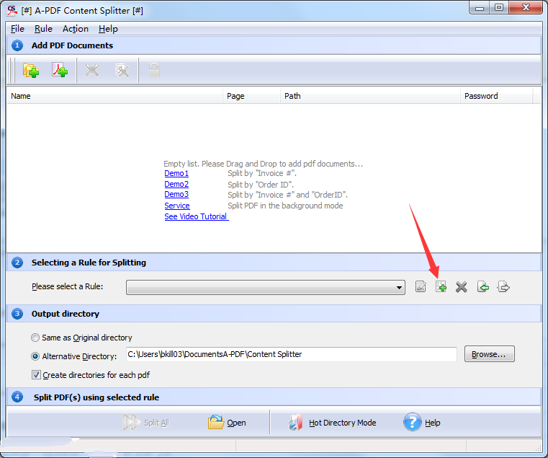Screen dimensions: 548x458
Task: Click the padlock password icon
Action: 154,70
